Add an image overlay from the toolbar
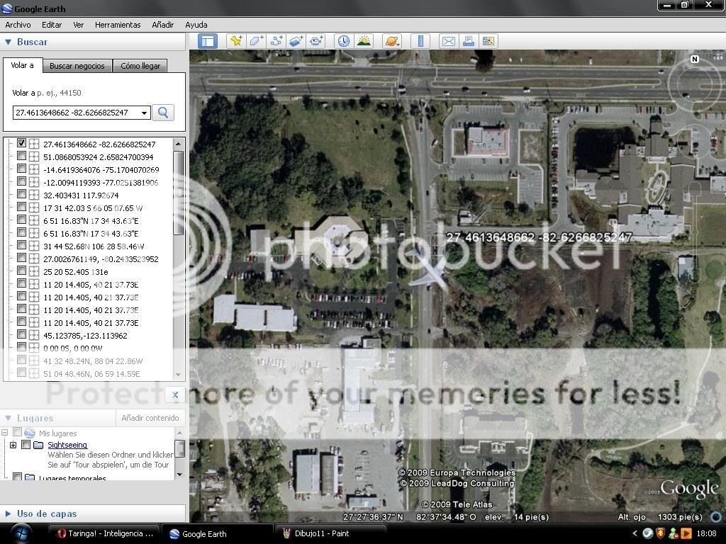Image resolution: width=726 pixels, height=544 pixels. pos(296,41)
